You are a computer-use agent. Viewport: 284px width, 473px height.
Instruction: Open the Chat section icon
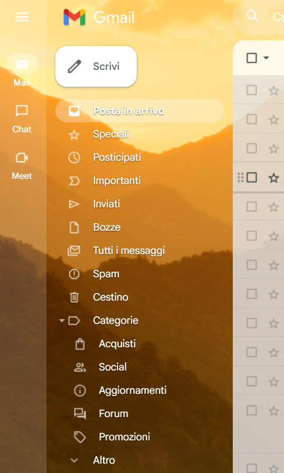(22, 111)
